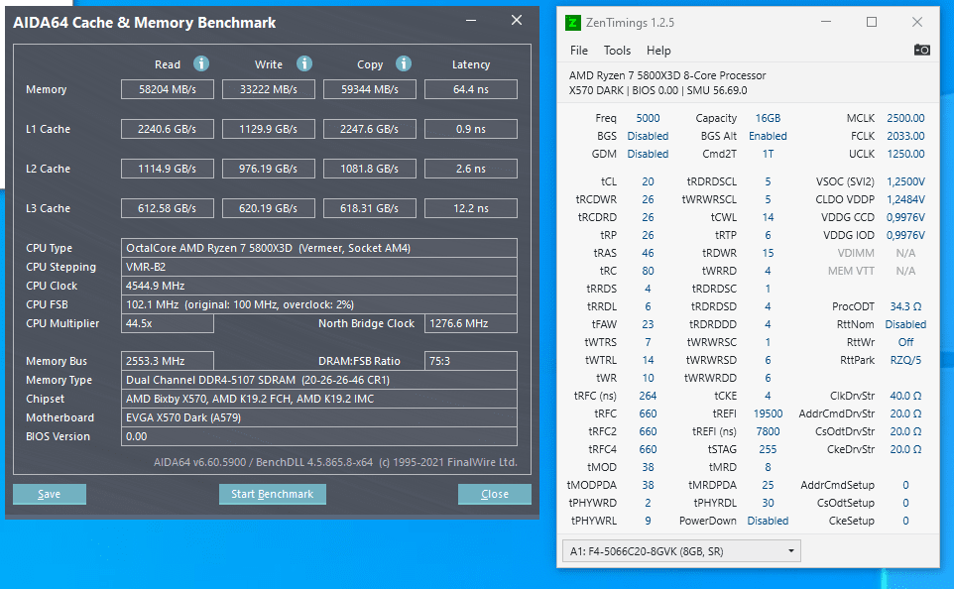Click the Memory Read value 58204 MB/s
The height and width of the screenshot is (589, 954).
pos(168,89)
